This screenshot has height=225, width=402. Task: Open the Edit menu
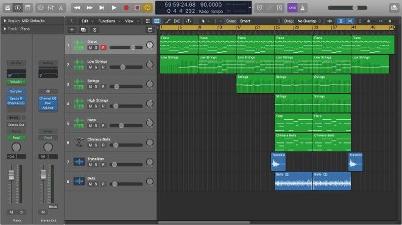87,21
